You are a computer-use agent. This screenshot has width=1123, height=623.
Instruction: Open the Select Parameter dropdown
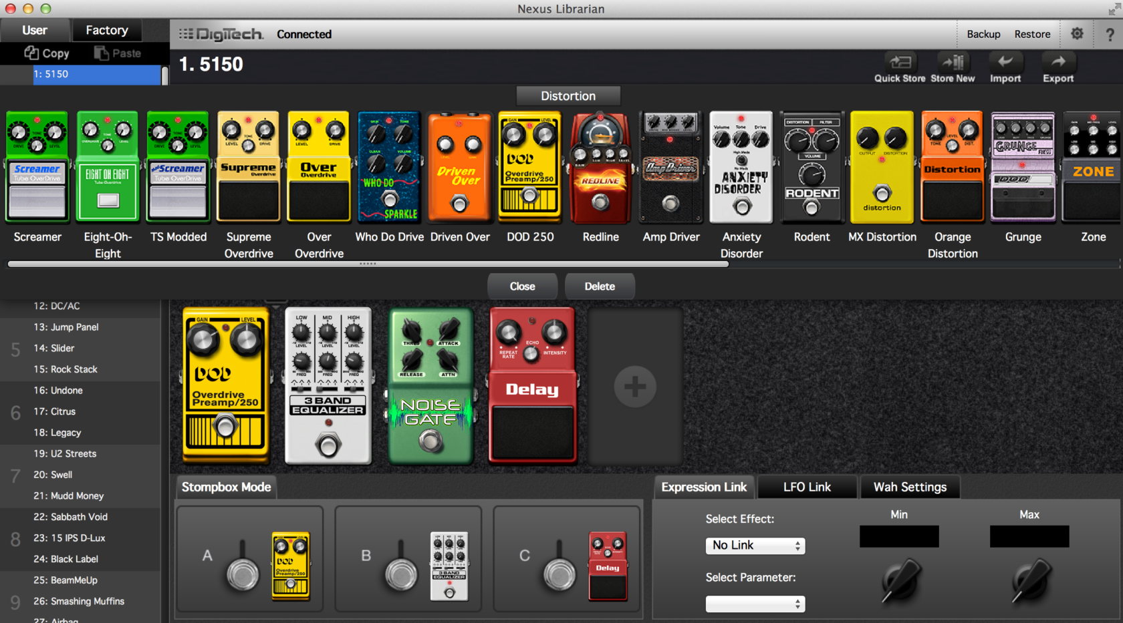[x=755, y=604]
